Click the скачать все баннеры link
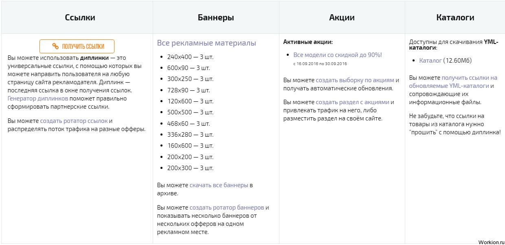Viewport: 505px width, 245px height. (219, 185)
